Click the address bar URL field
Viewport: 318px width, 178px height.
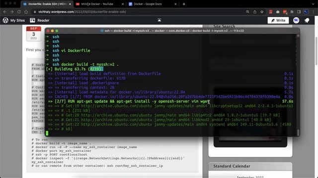pyautogui.click(x=138, y=12)
